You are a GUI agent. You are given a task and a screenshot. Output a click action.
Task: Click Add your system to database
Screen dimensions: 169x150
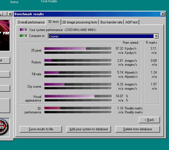coord(89,129)
